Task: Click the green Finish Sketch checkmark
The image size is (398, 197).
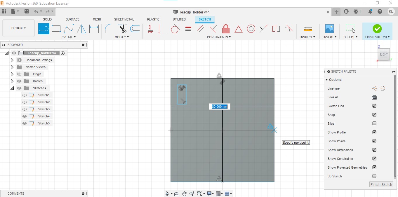Action: pyautogui.click(x=377, y=29)
